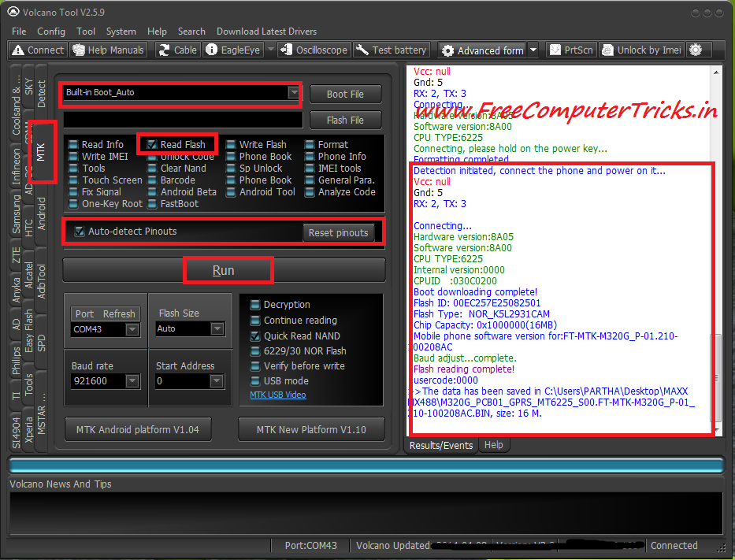Screen dimensions: 735x560
Task: Expand the arrow next to EagleEye
Action: [270, 49]
